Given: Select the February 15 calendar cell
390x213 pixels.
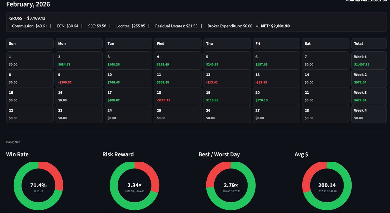Looking at the screenshot, I should tap(30, 96).
